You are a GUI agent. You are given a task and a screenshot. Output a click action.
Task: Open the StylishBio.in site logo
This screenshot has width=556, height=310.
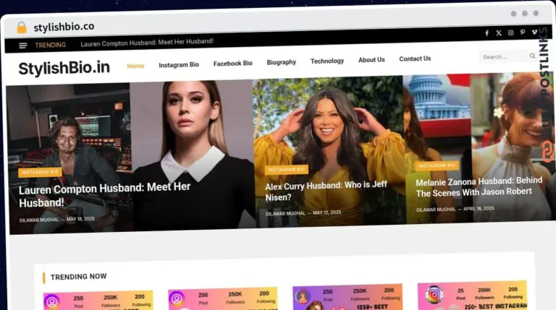pyautogui.click(x=64, y=68)
